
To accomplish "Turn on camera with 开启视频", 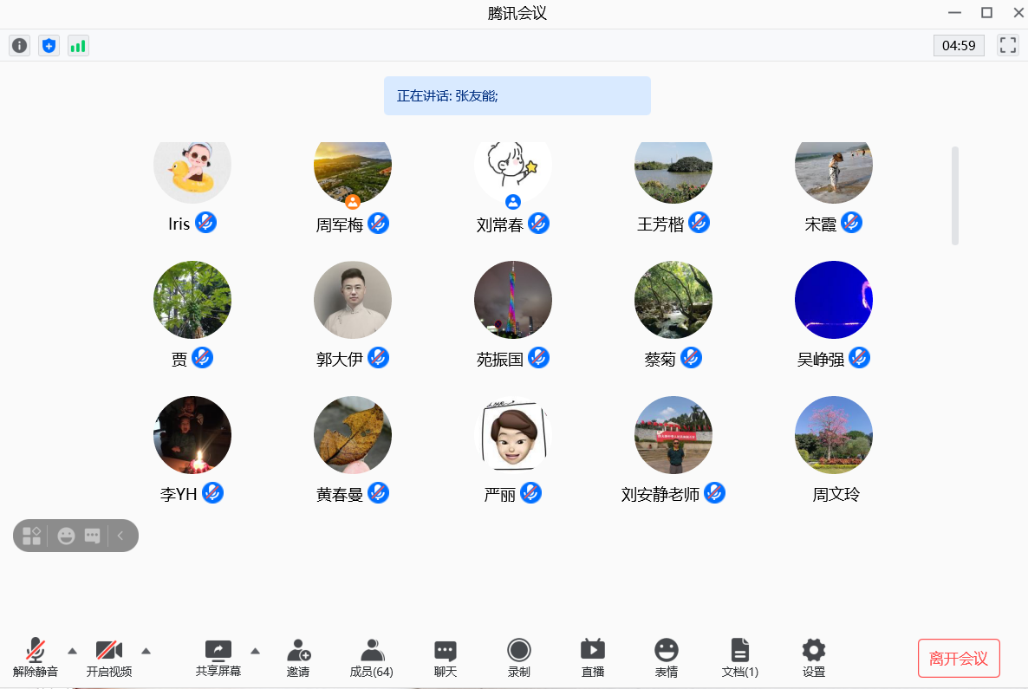I will [109, 658].
